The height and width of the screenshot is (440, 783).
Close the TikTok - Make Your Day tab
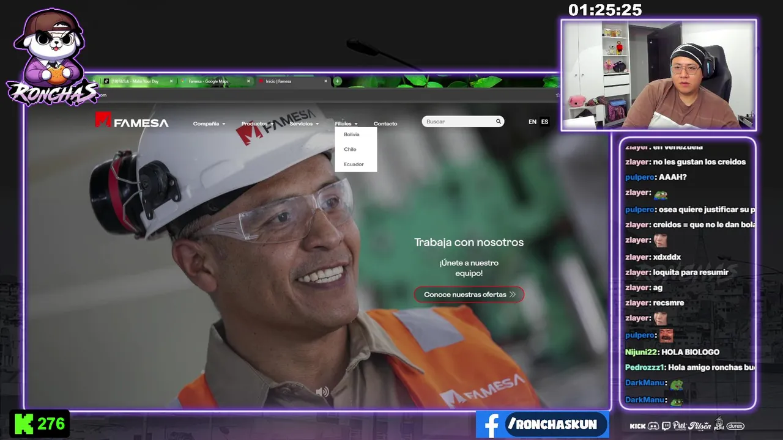pos(171,81)
